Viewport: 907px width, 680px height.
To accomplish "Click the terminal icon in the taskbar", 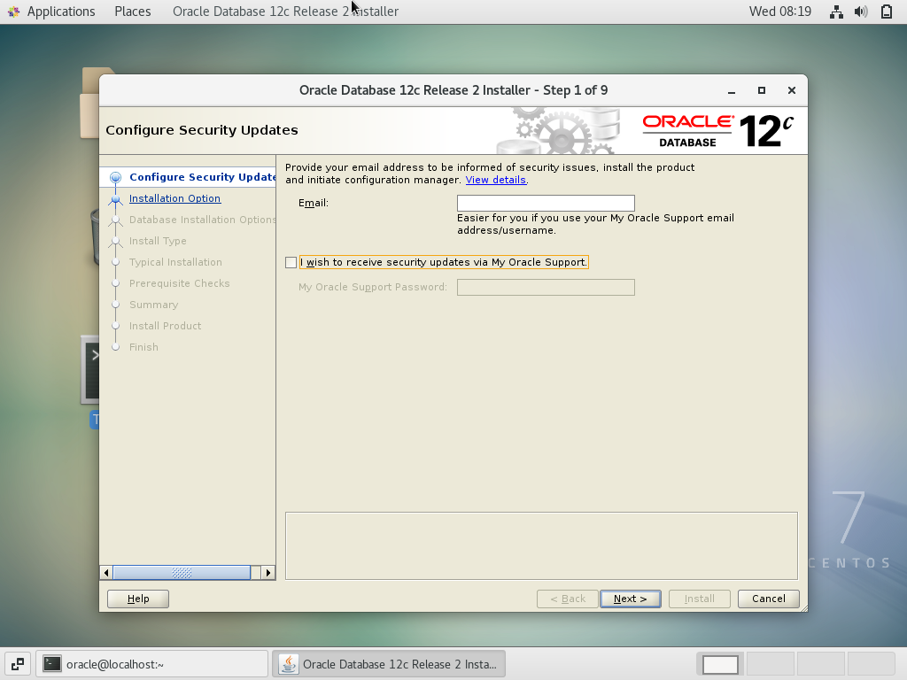I will click(52, 664).
